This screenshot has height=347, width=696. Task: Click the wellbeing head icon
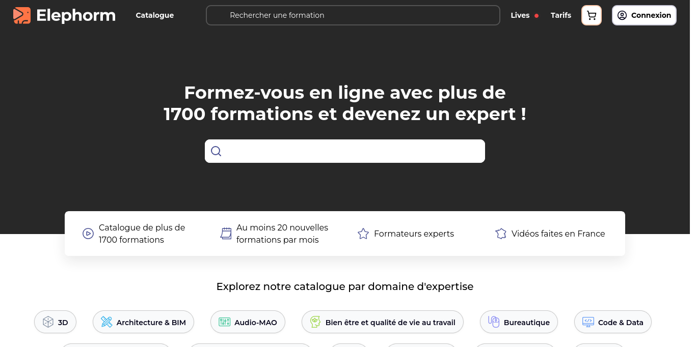(315, 322)
